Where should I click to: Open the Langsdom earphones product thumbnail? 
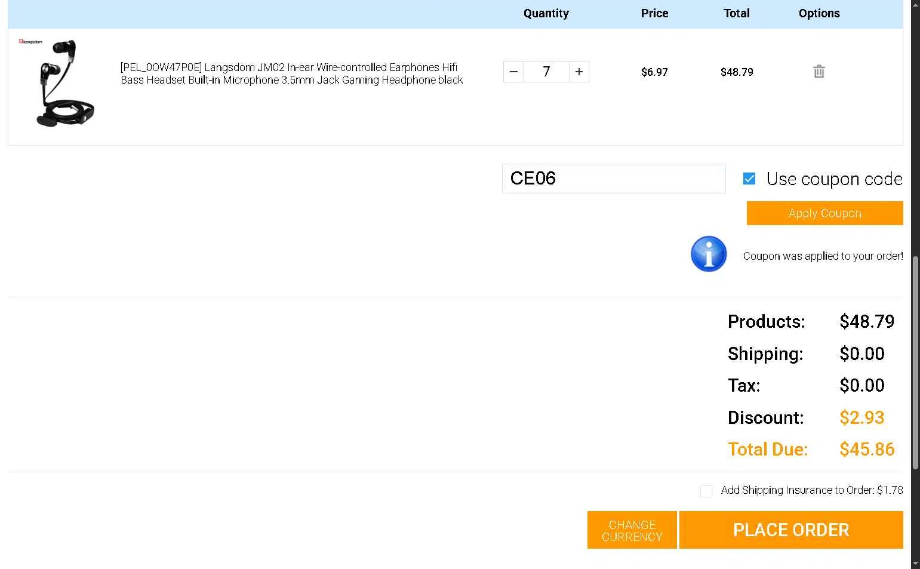(57, 82)
